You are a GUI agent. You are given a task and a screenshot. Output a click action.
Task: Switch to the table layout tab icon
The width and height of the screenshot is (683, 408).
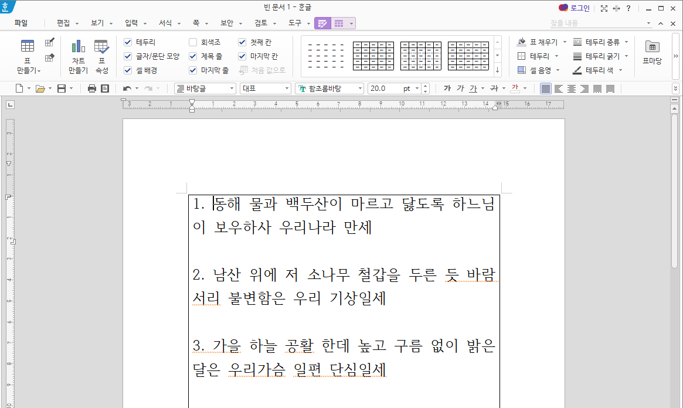point(339,23)
